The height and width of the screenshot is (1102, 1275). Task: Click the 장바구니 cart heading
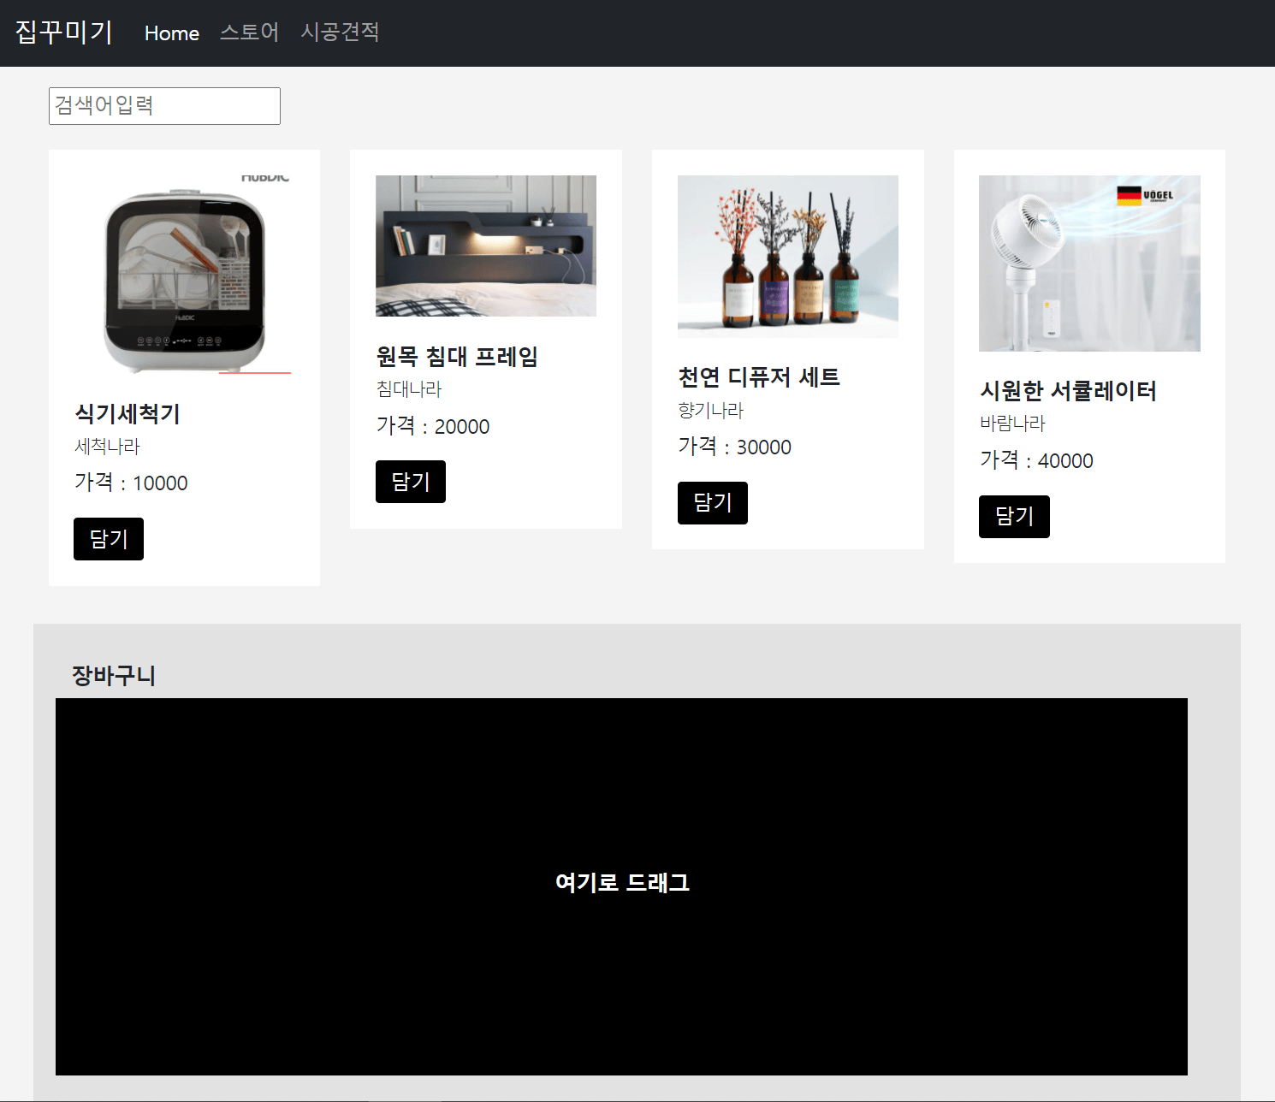point(114,676)
